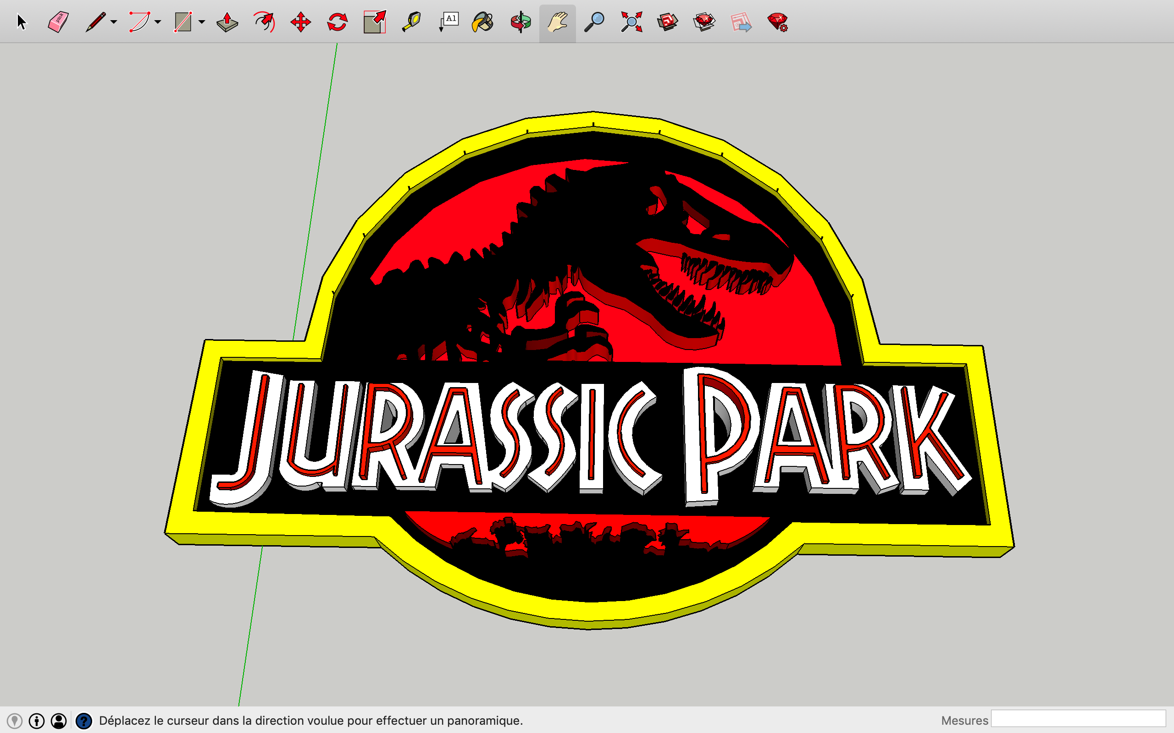Expand the Arc tool dropdown arrow
The image size is (1174, 733).
pos(158,22)
